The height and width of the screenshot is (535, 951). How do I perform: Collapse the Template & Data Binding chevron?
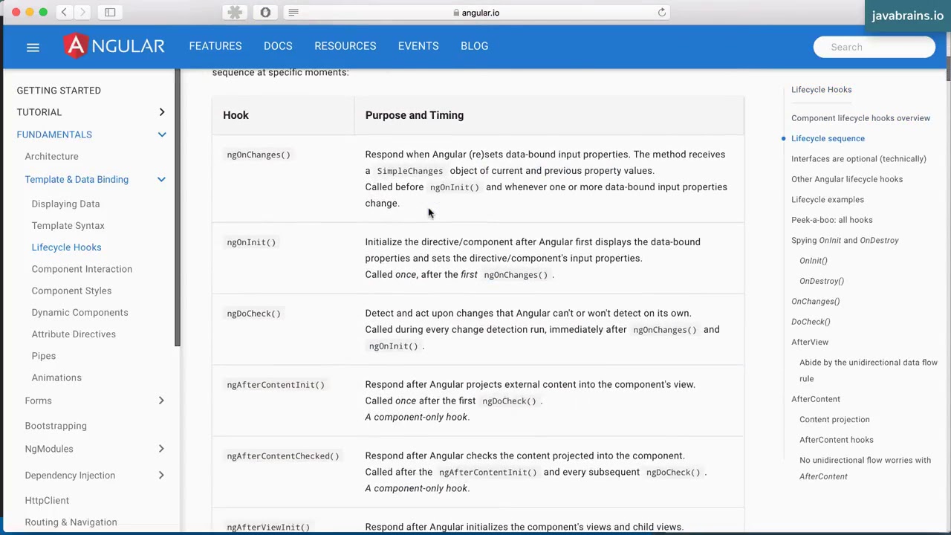pyautogui.click(x=161, y=179)
